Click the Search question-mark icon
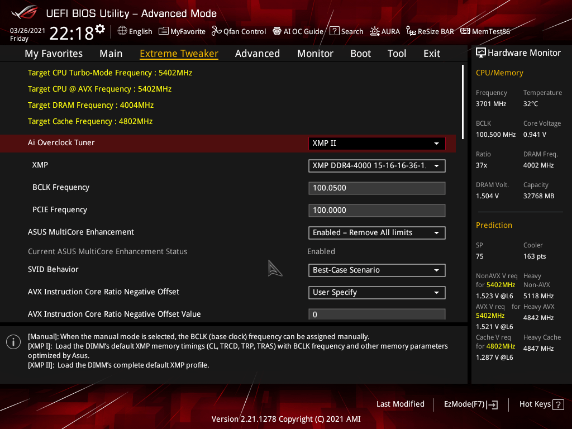Viewport: 572px width, 429px height. coord(335,31)
